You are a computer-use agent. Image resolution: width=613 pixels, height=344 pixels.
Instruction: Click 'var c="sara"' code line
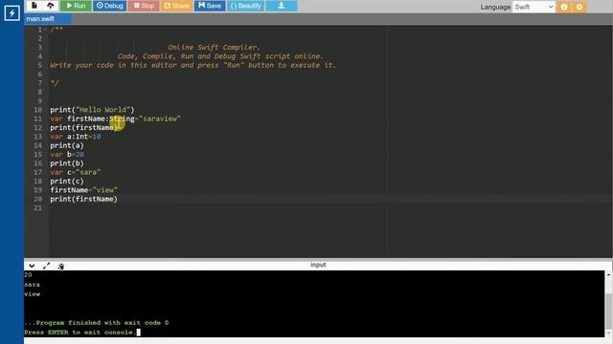click(x=76, y=172)
